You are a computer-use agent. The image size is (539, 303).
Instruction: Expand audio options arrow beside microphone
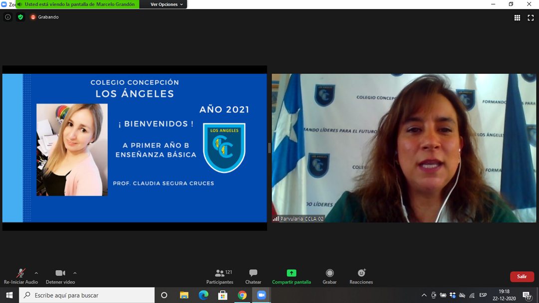pos(36,273)
